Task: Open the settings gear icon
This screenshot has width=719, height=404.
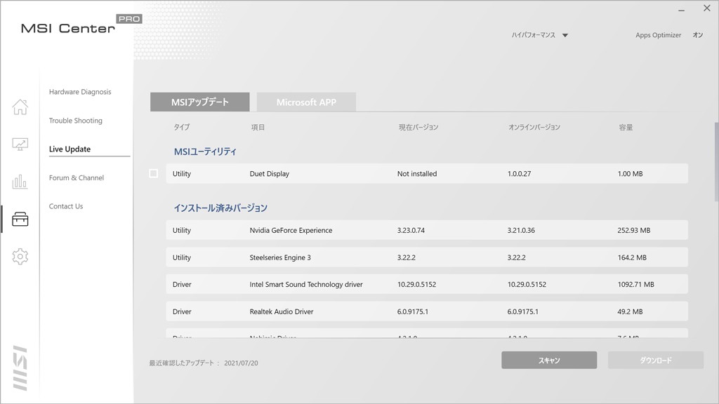Action: point(20,257)
